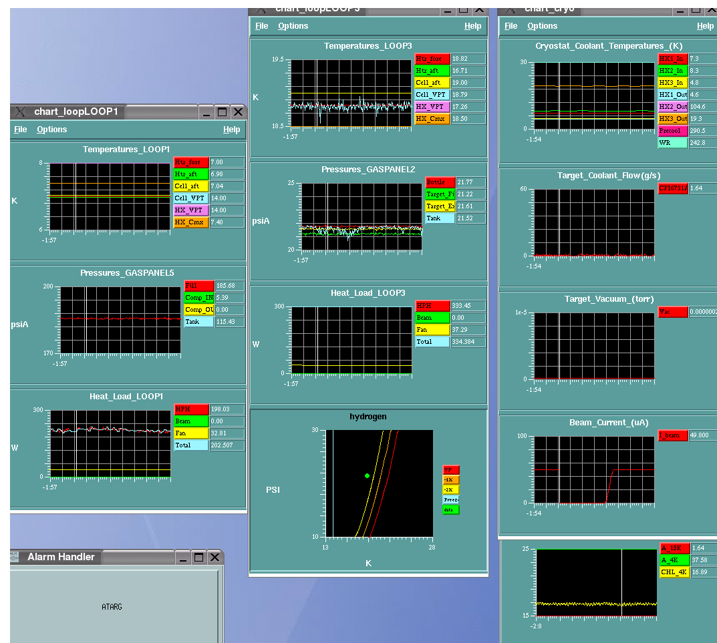
Task: Select Cell_VPT legend in Temperatures_LOOP1
Action: (191, 198)
